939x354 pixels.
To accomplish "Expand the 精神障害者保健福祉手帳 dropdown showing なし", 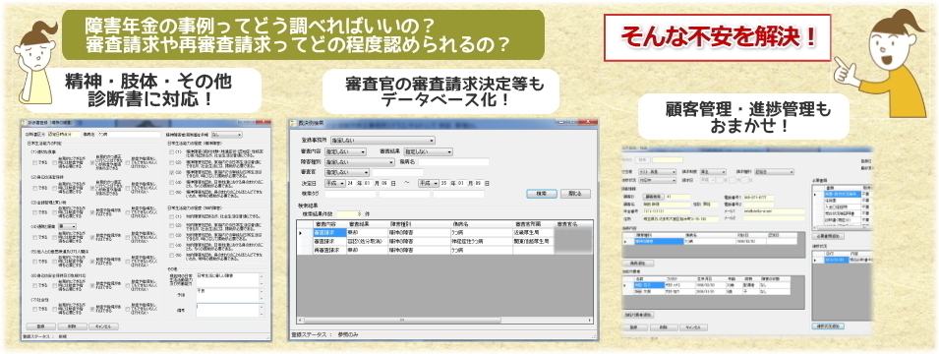I will point(227,135).
